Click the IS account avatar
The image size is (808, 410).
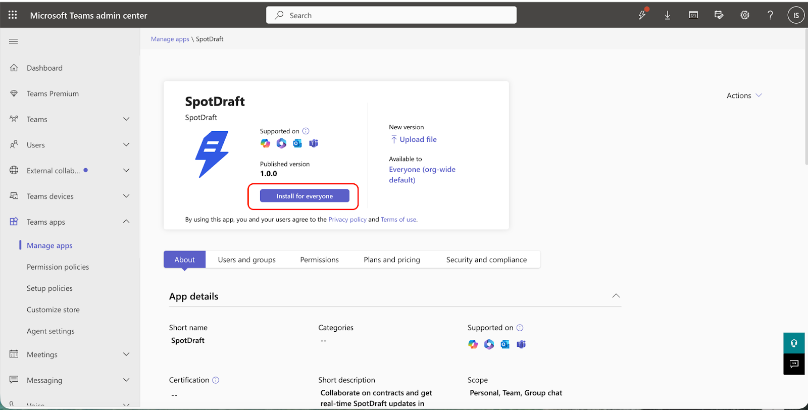796,15
